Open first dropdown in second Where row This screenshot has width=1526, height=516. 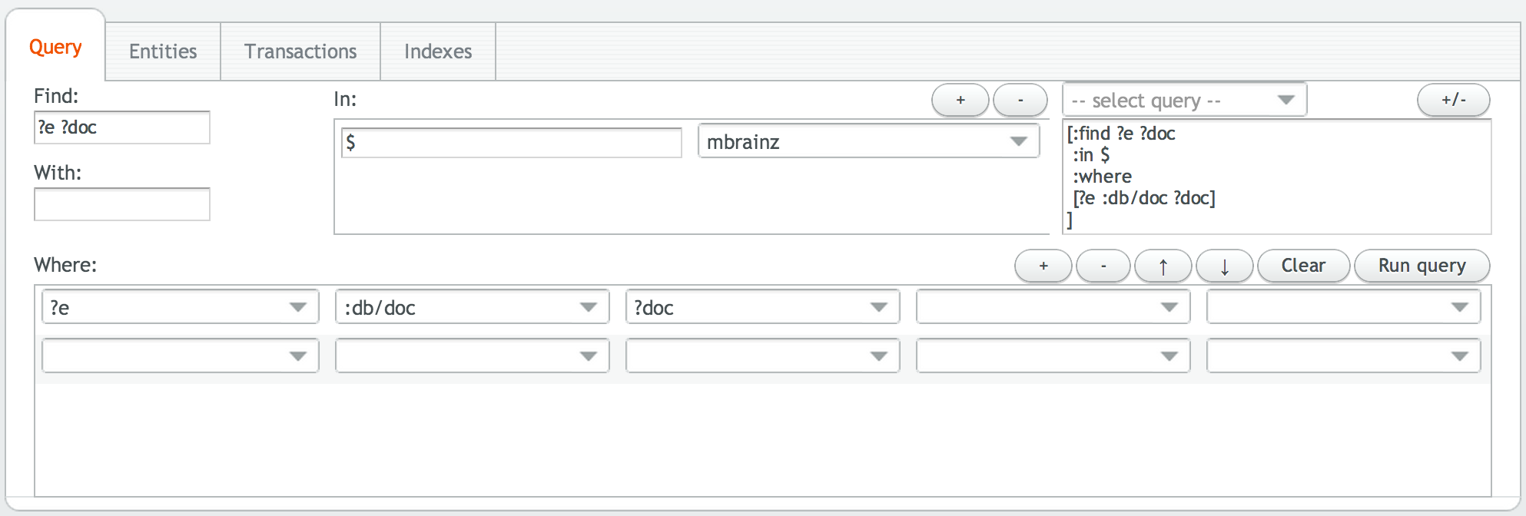tap(181, 356)
